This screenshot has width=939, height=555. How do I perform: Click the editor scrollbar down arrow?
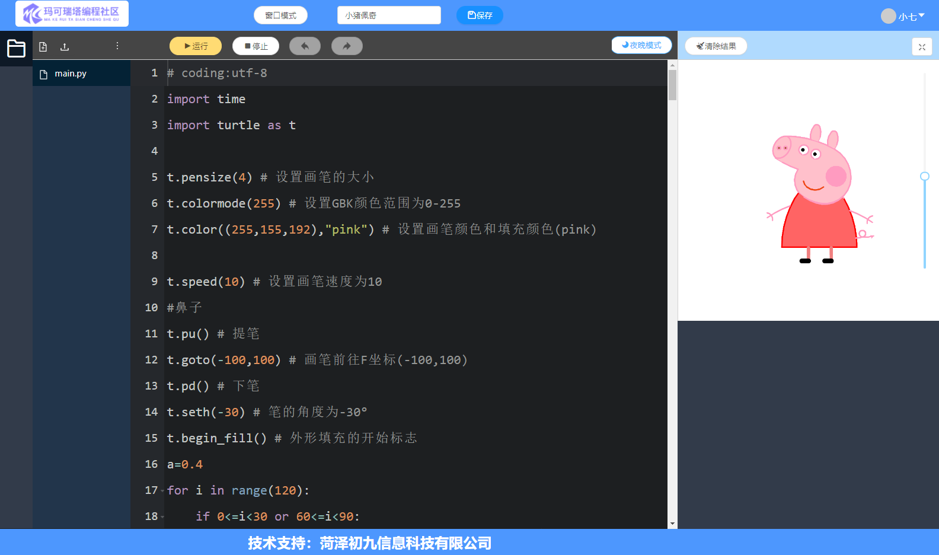(672, 524)
